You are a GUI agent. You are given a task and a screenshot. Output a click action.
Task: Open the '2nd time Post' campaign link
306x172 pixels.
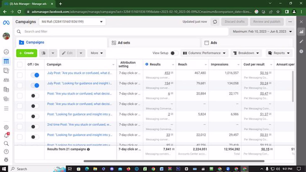pyautogui.click(x=79, y=124)
